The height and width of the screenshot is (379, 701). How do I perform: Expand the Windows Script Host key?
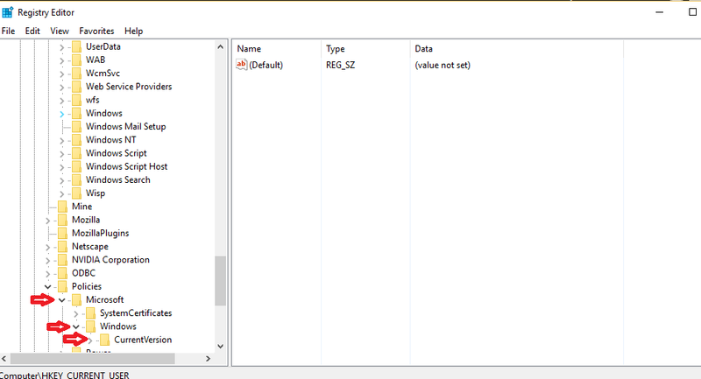click(x=61, y=167)
